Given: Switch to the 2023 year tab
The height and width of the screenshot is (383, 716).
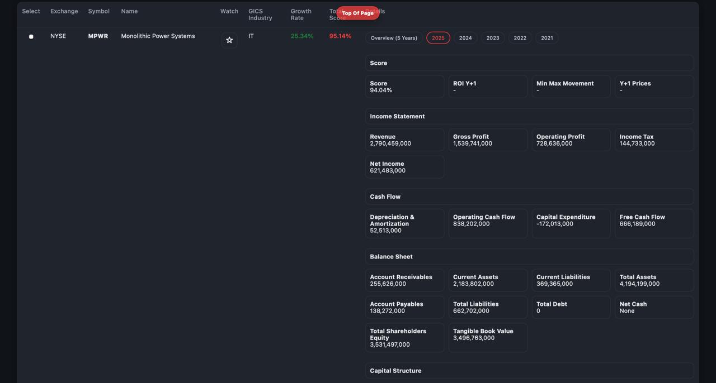Looking at the screenshot, I should coord(493,38).
